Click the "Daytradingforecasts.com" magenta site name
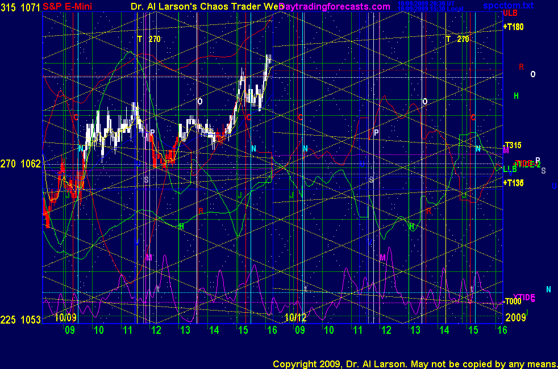The width and height of the screenshot is (558, 369). coord(335,6)
